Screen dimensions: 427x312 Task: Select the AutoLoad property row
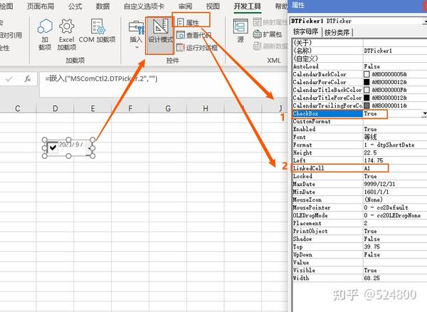point(359,66)
